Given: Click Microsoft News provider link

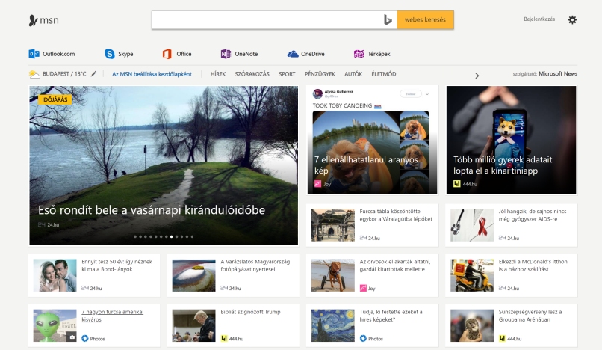Looking at the screenshot, I should (x=558, y=73).
